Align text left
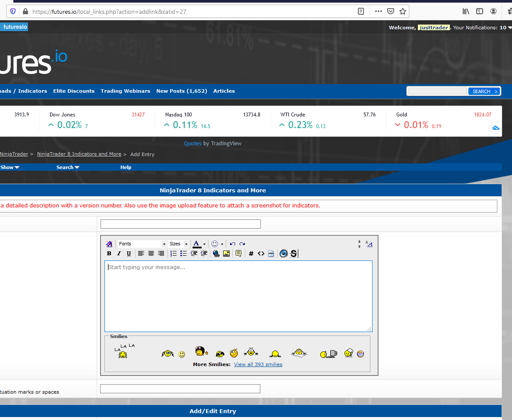The width and height of the screenshot is (512, 420). pyautogui.click(x=141, y=254)
